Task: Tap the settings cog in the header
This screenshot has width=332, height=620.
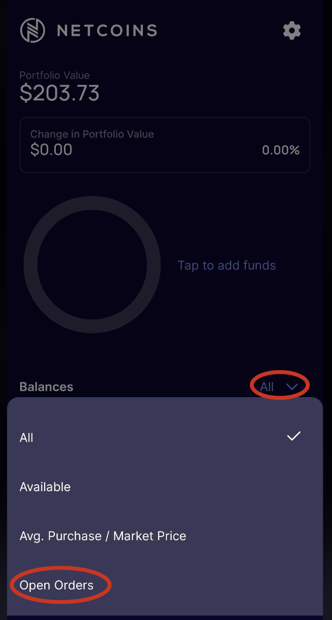Action: [x=291, y=30]
